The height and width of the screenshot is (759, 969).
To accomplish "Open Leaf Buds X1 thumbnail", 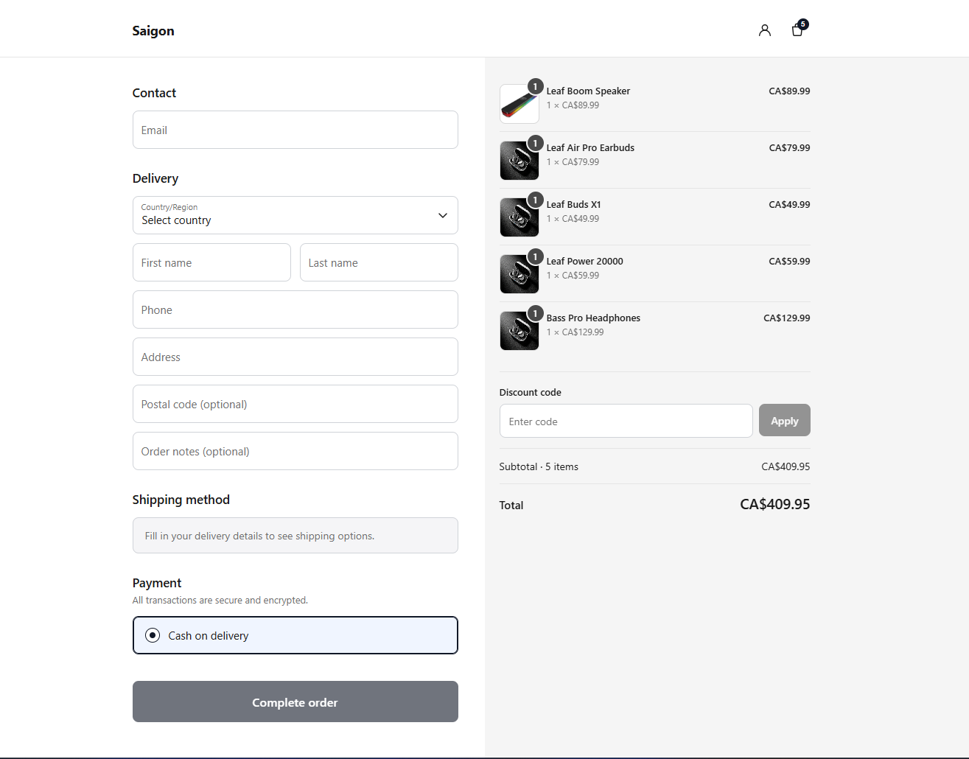I will click(x=520, y=217).
